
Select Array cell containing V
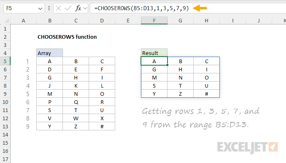(x=49, y=118)
